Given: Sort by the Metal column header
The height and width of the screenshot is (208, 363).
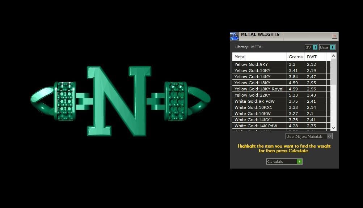Looking at the screenshot, I should pos(259,57).
